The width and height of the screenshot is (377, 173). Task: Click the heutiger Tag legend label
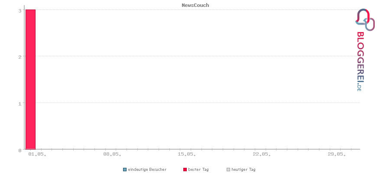(244, 170)
